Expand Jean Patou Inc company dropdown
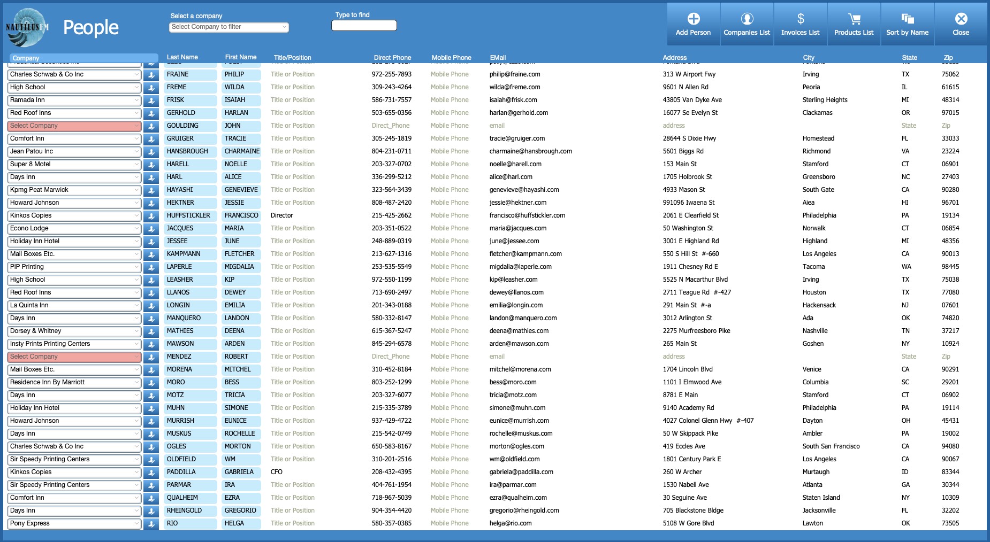 point(74,152)
